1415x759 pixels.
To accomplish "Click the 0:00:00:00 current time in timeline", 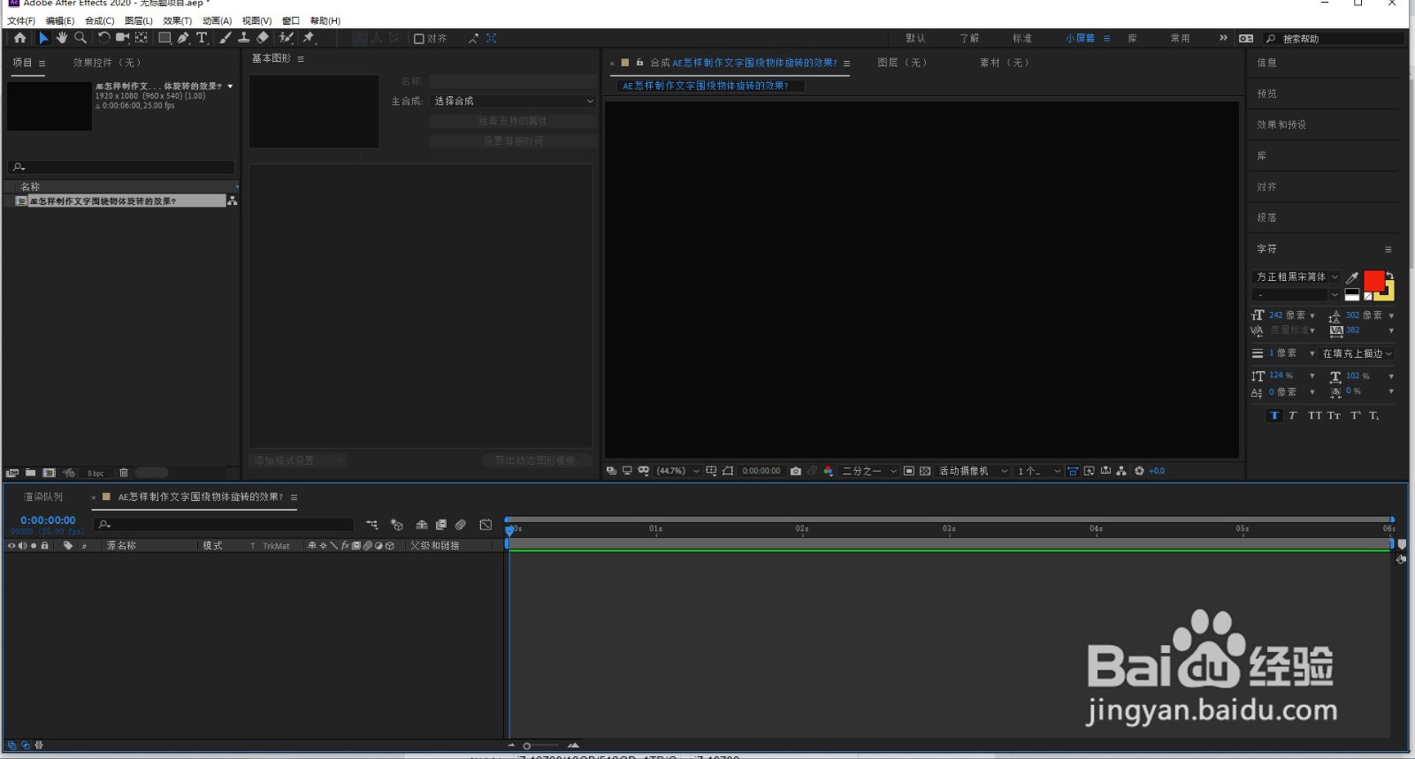I will [48, 520].
